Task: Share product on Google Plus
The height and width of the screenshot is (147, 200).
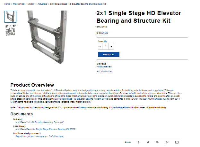Action: [x=158, y=142]
